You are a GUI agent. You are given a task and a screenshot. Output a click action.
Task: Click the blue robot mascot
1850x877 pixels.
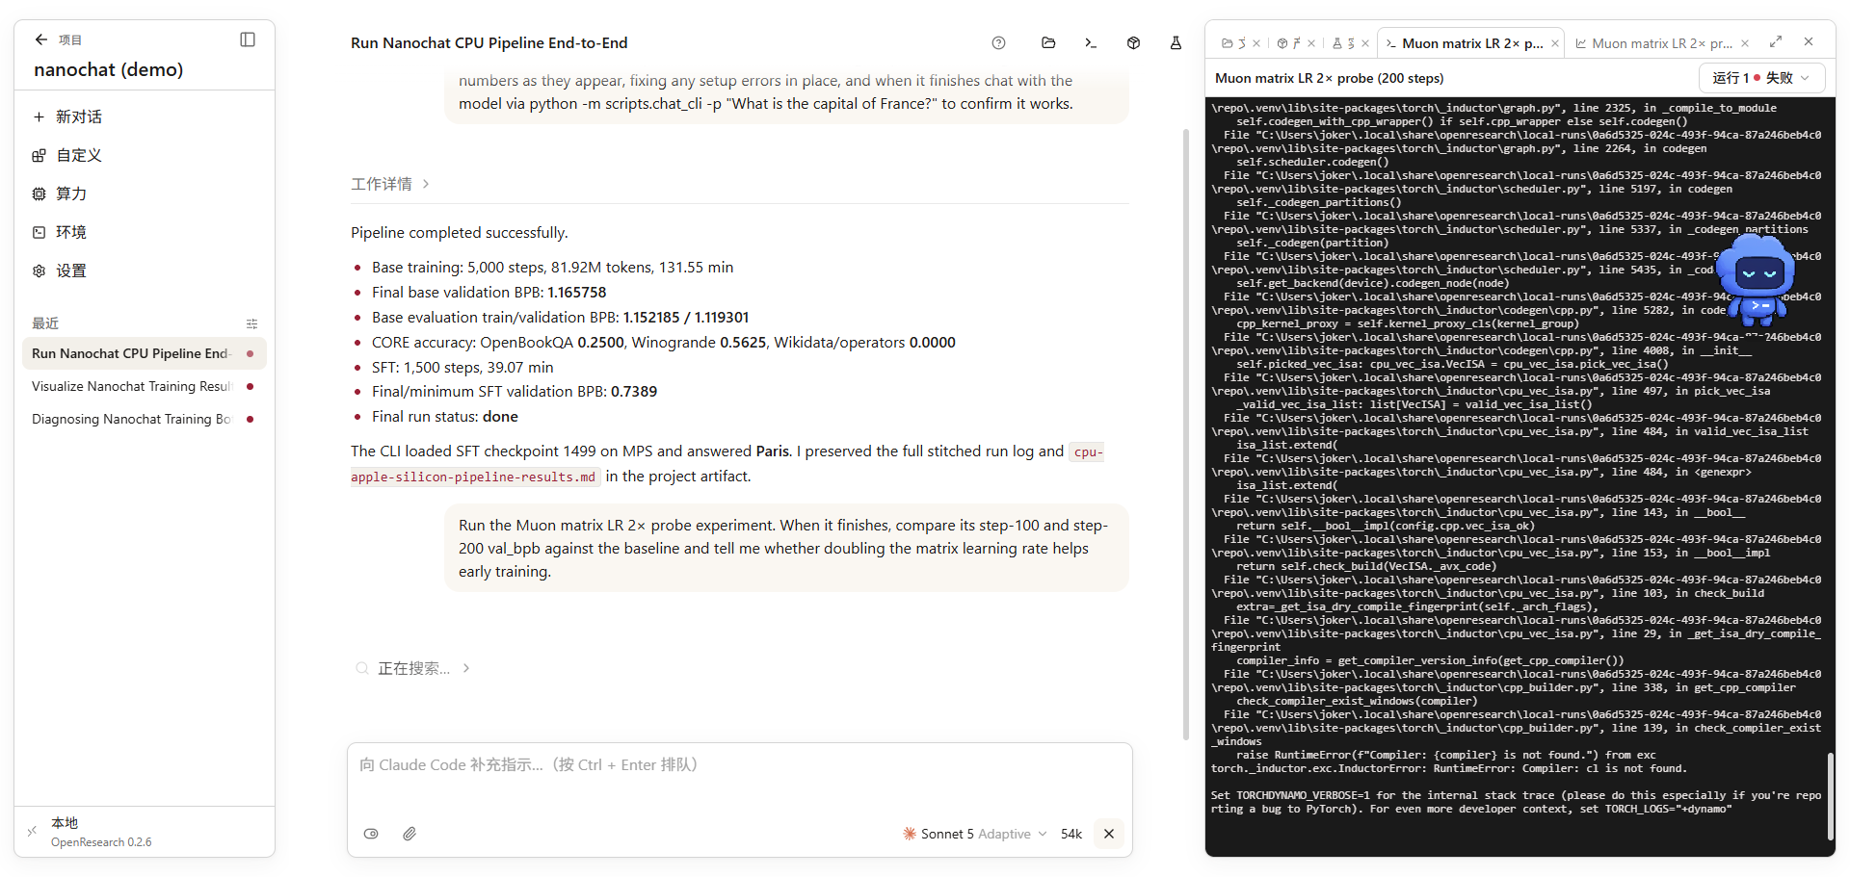click(x=1757, y=280)
